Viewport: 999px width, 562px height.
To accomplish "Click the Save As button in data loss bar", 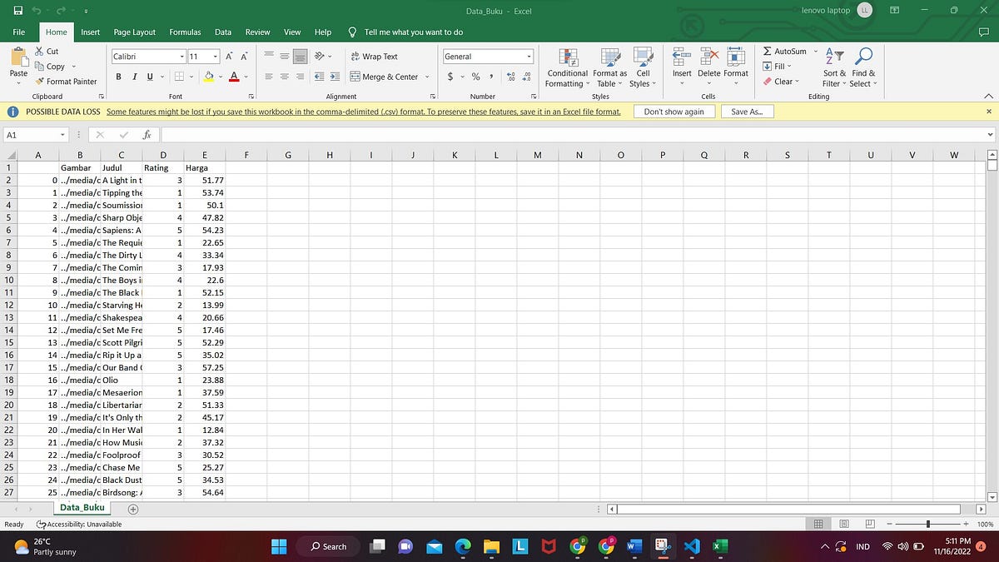I will pos(747,111).
